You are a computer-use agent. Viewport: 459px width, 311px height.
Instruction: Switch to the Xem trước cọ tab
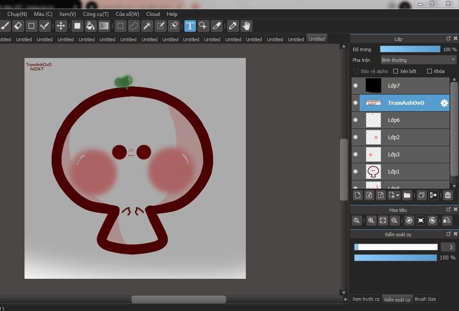[366, 299]
